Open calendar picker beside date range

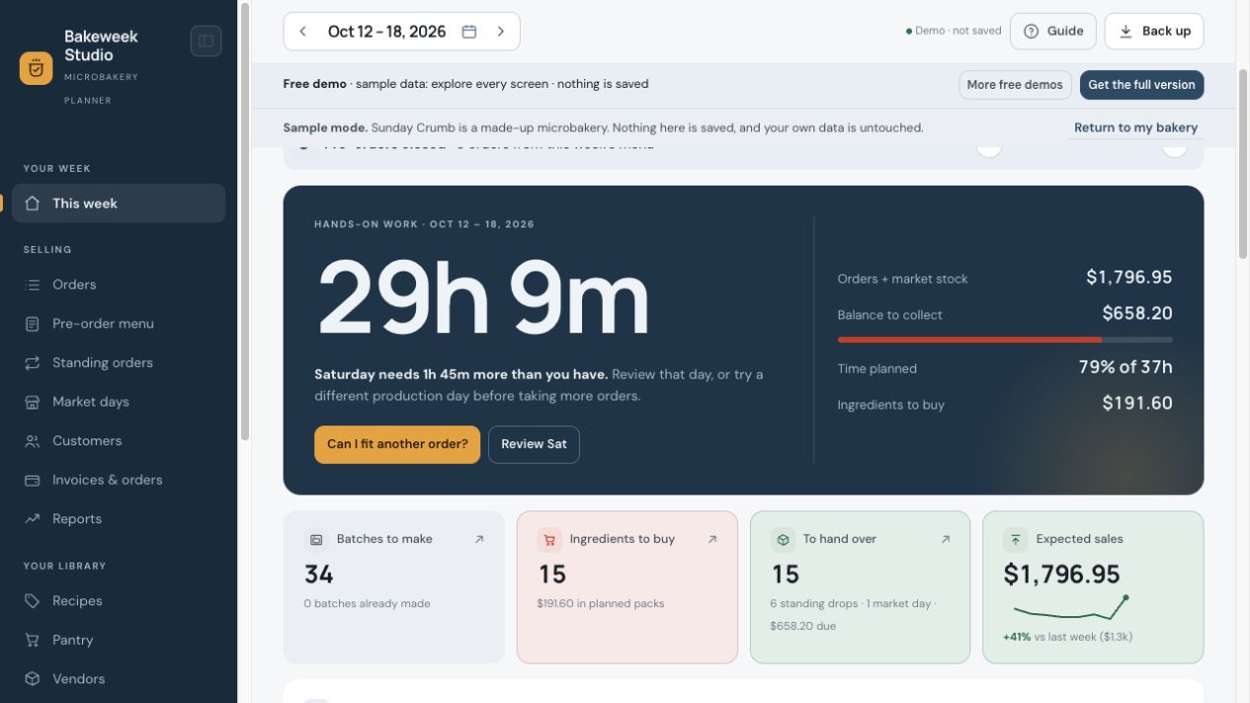(x=469, y=32)
